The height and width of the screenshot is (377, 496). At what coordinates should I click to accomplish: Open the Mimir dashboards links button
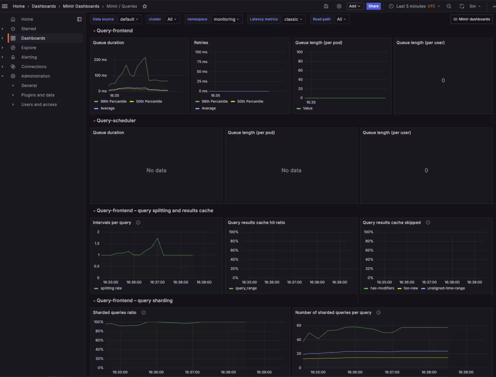tap(471, 19)
